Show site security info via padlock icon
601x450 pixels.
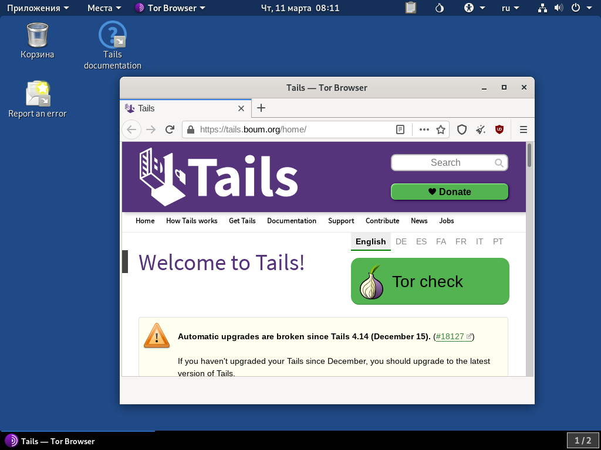pyautogui.click(x=191, y=129)
